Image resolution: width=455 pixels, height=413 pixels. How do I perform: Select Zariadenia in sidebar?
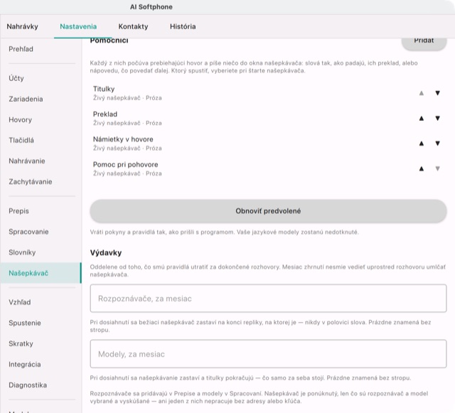coord(41,99)
